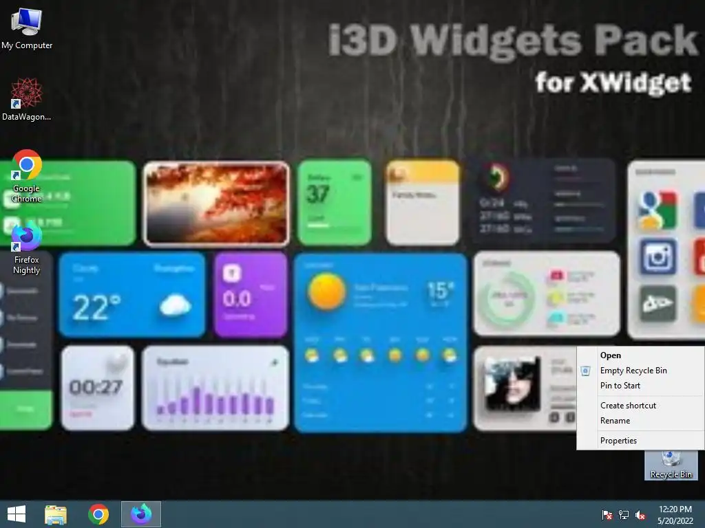Open the My Computer desktop icon
The width and height of the screenshot is (705, 528).
pyautogui.click(x=27, y=29)
